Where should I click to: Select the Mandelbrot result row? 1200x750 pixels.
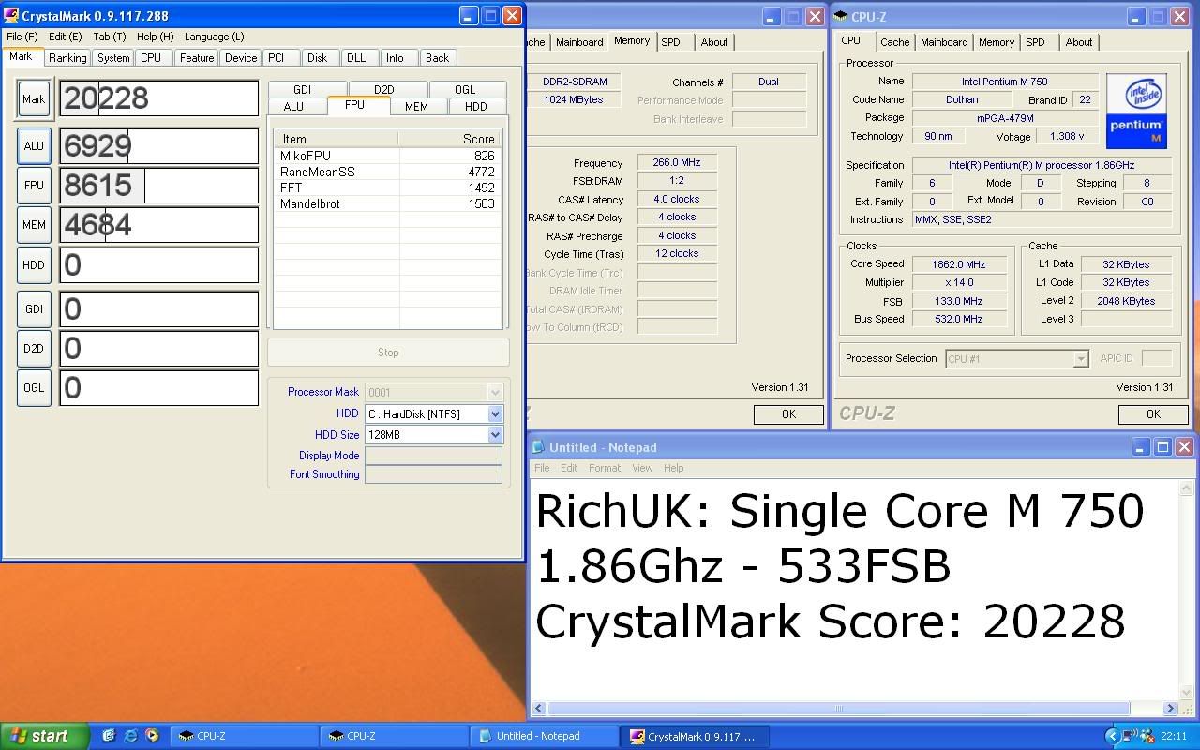(x=388, y=203)
